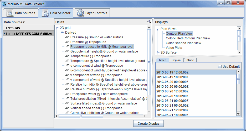Click Times list scroll down arrow
Viewport: 246px width, 131px height.
pos(238,114)
